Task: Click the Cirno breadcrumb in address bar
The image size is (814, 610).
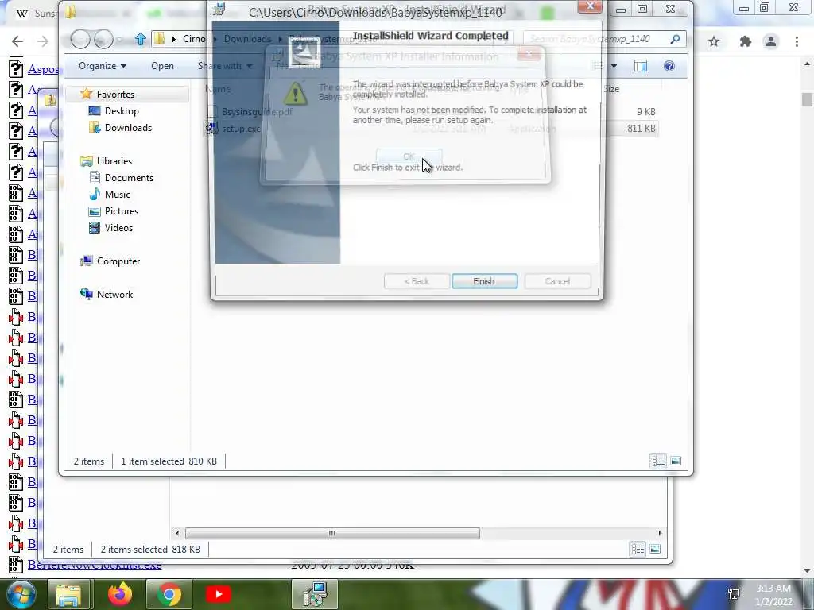Action: click(194, 39)
